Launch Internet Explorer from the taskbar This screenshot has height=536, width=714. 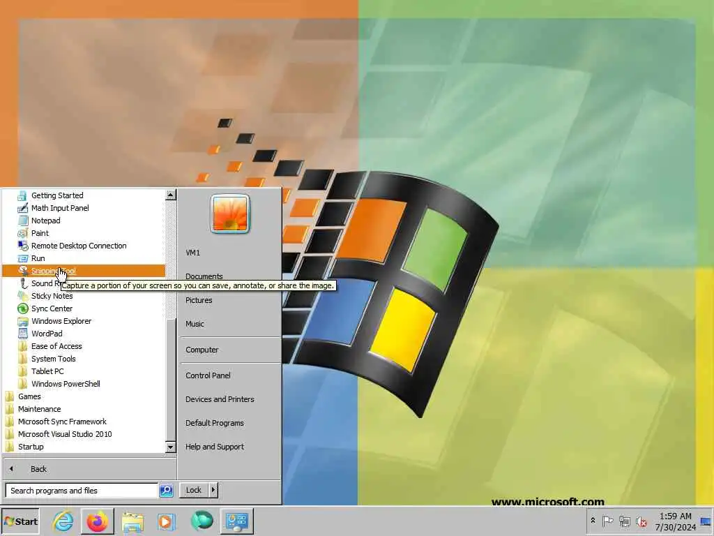(x=63, y=521)
